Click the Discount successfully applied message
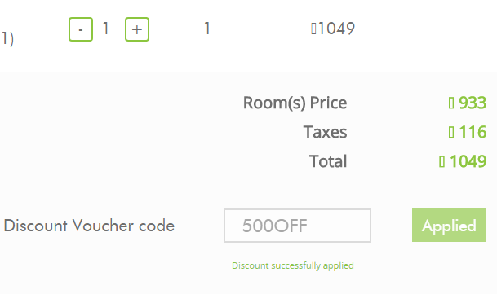 [292, 265]
